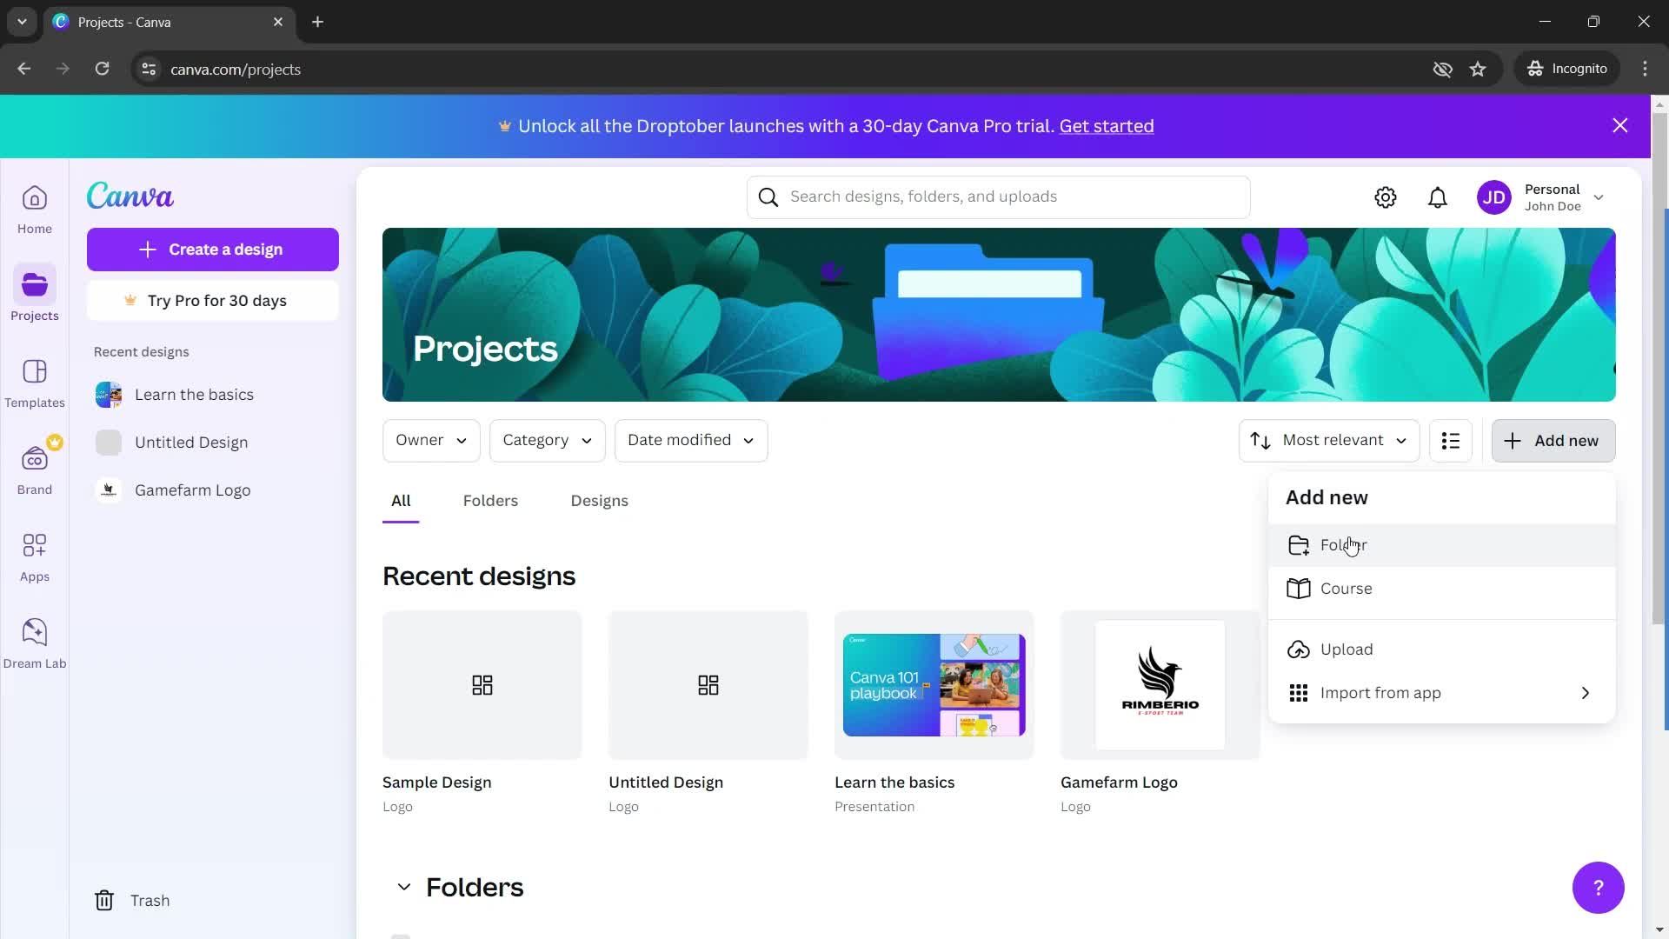This screenshot has width=1669, height=939.
Task: Click the notifications bell icon
Action: click(x=1440, y=196)
